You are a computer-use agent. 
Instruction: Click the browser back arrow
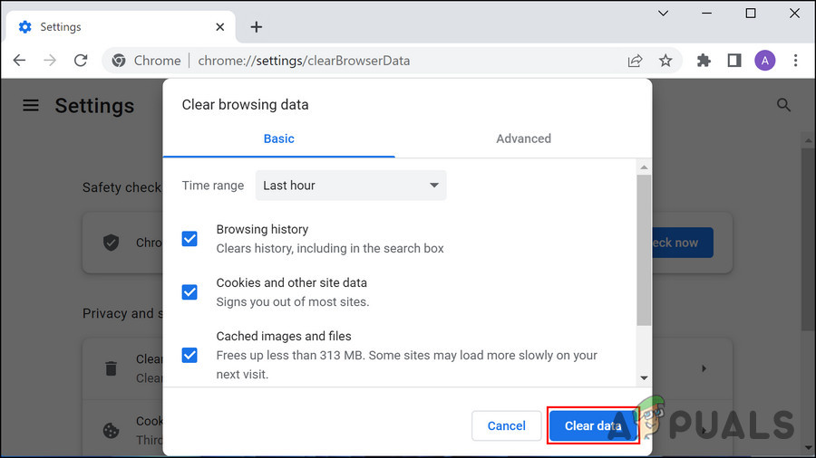(20, 61)
